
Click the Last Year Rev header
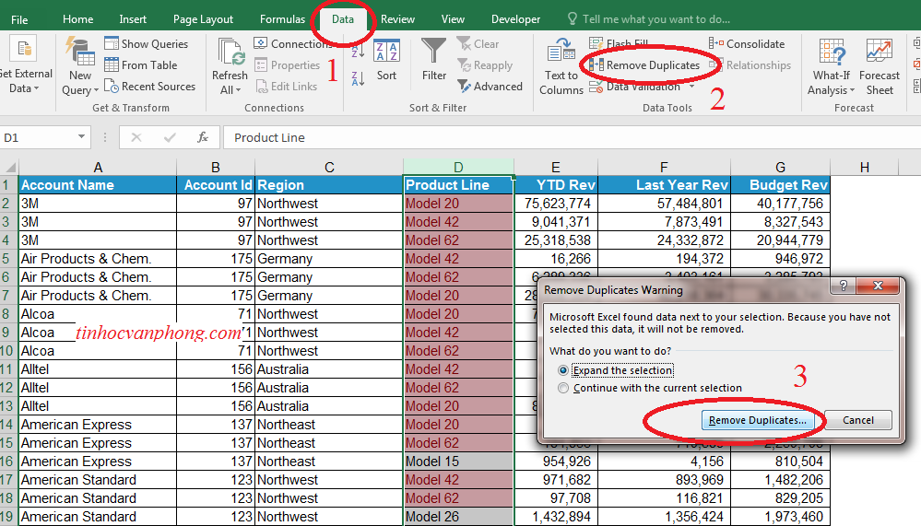(664, 185)
